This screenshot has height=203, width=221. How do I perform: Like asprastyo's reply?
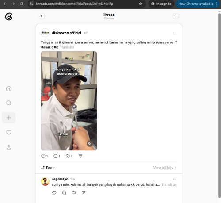[54, 192]
